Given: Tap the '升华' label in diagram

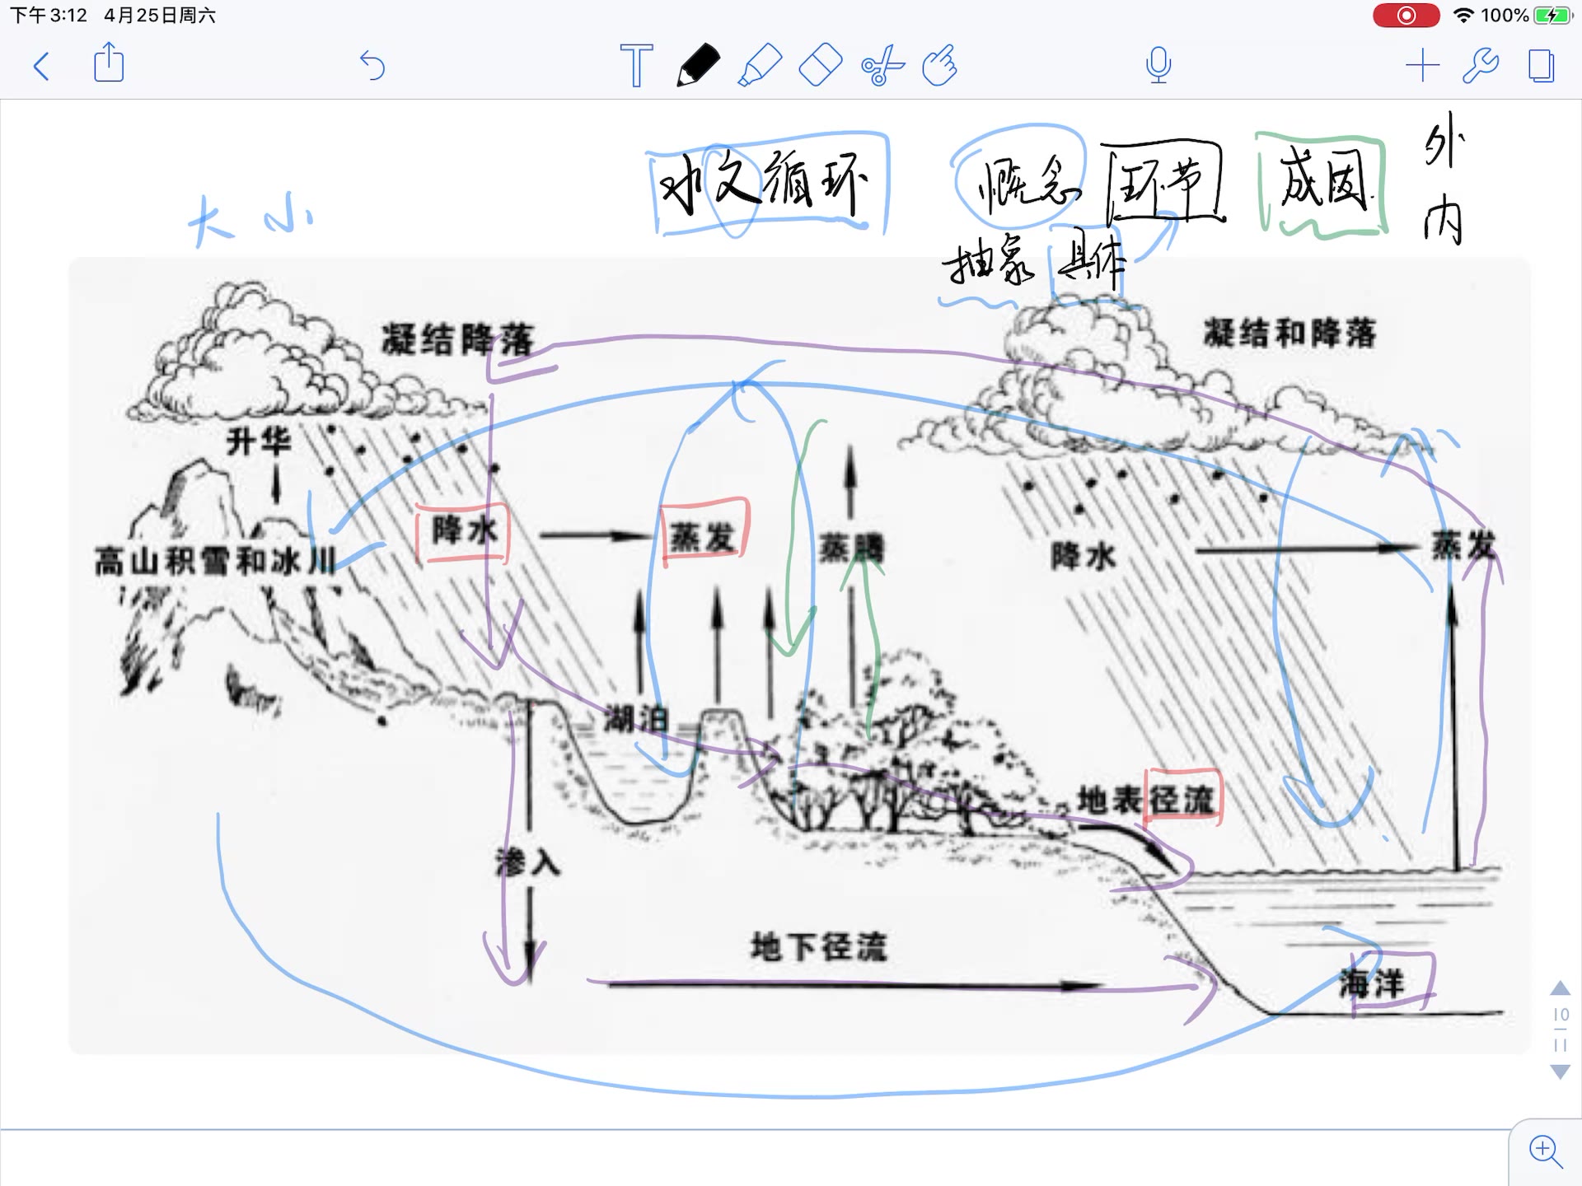Looking at the screenshot, I should click(259, 441).
